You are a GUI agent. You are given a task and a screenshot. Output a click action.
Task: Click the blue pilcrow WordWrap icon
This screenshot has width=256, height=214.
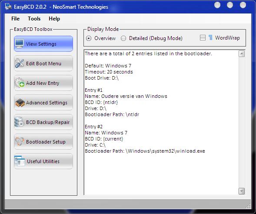point(210,38)
